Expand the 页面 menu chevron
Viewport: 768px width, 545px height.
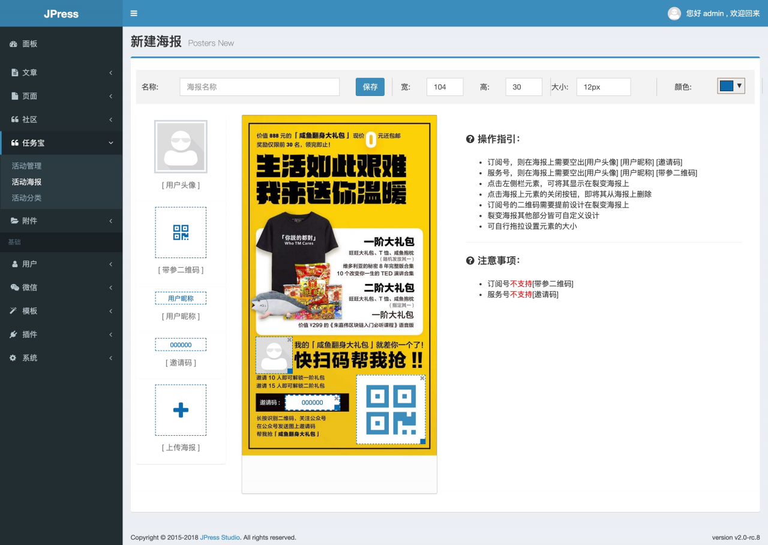111,96
